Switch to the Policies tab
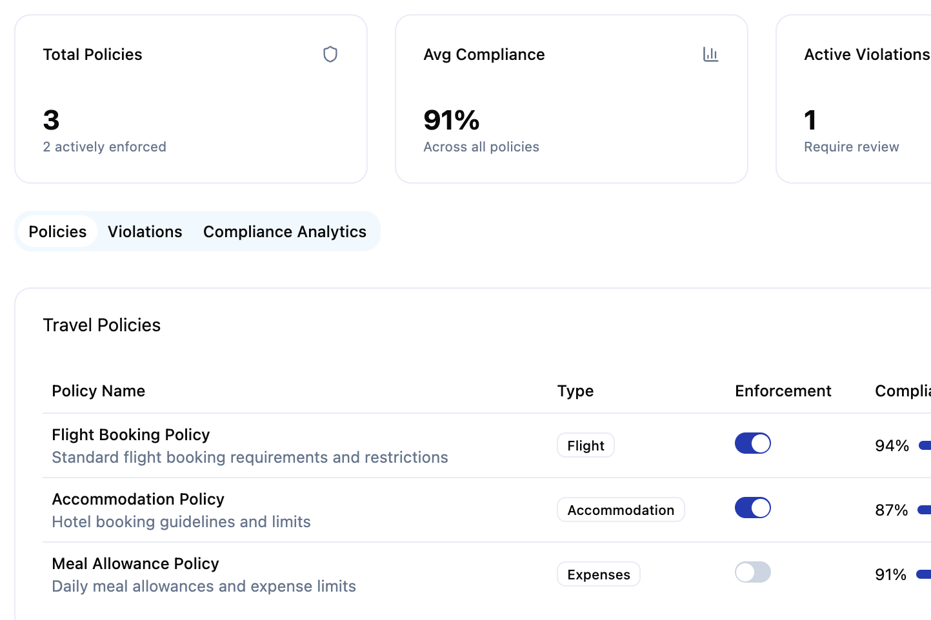Screen dimensions: 931x620 (x=57, y=231)
